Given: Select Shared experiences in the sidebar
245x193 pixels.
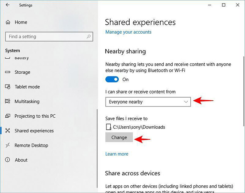Looking at the screenshot, I should [34, 131].
